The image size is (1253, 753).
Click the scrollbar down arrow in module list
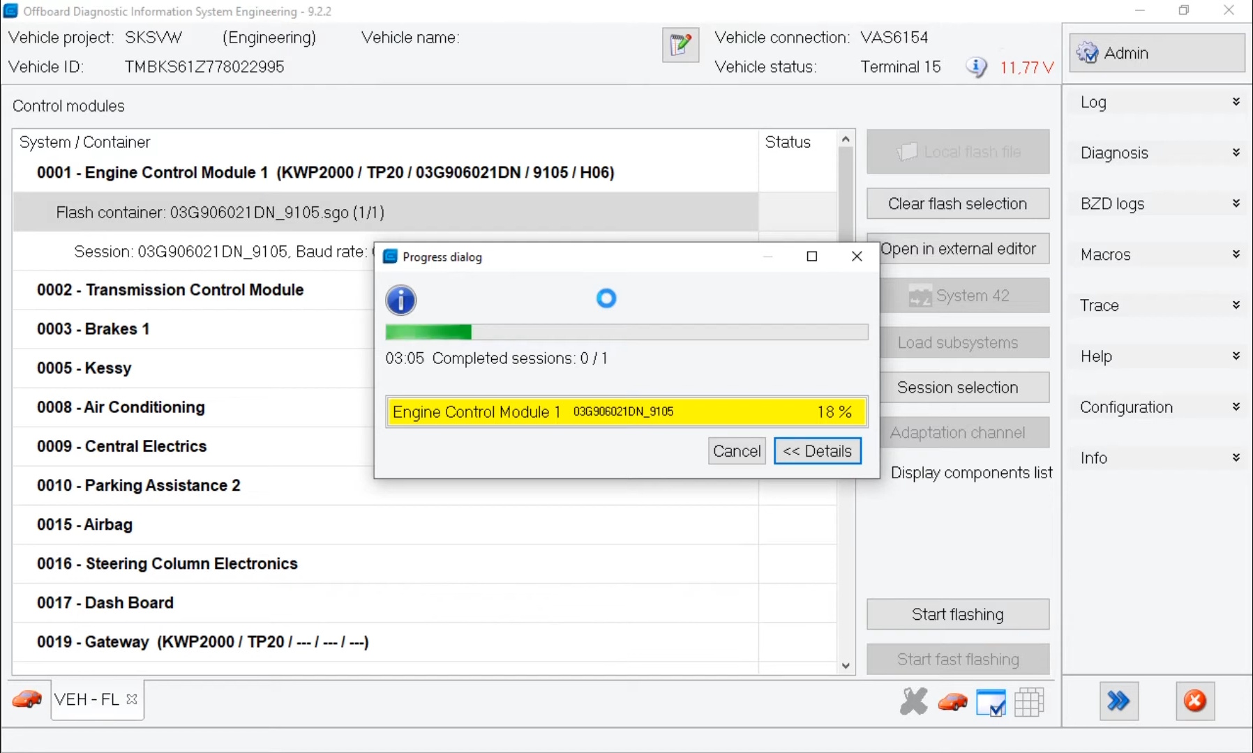[x=846, y=665]
